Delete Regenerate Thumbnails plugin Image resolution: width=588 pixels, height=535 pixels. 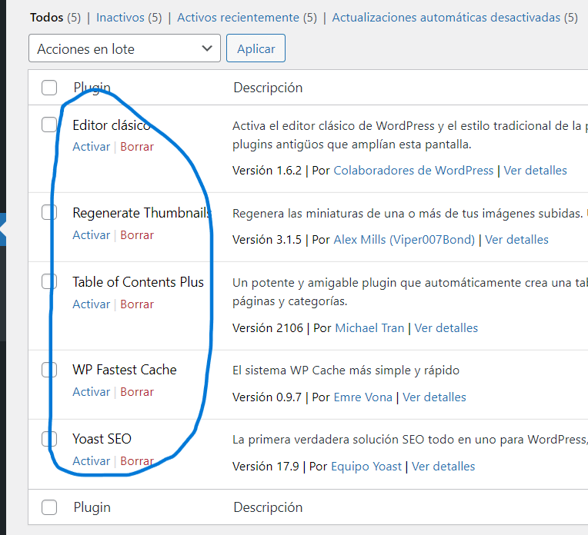[x=137, y=235]
